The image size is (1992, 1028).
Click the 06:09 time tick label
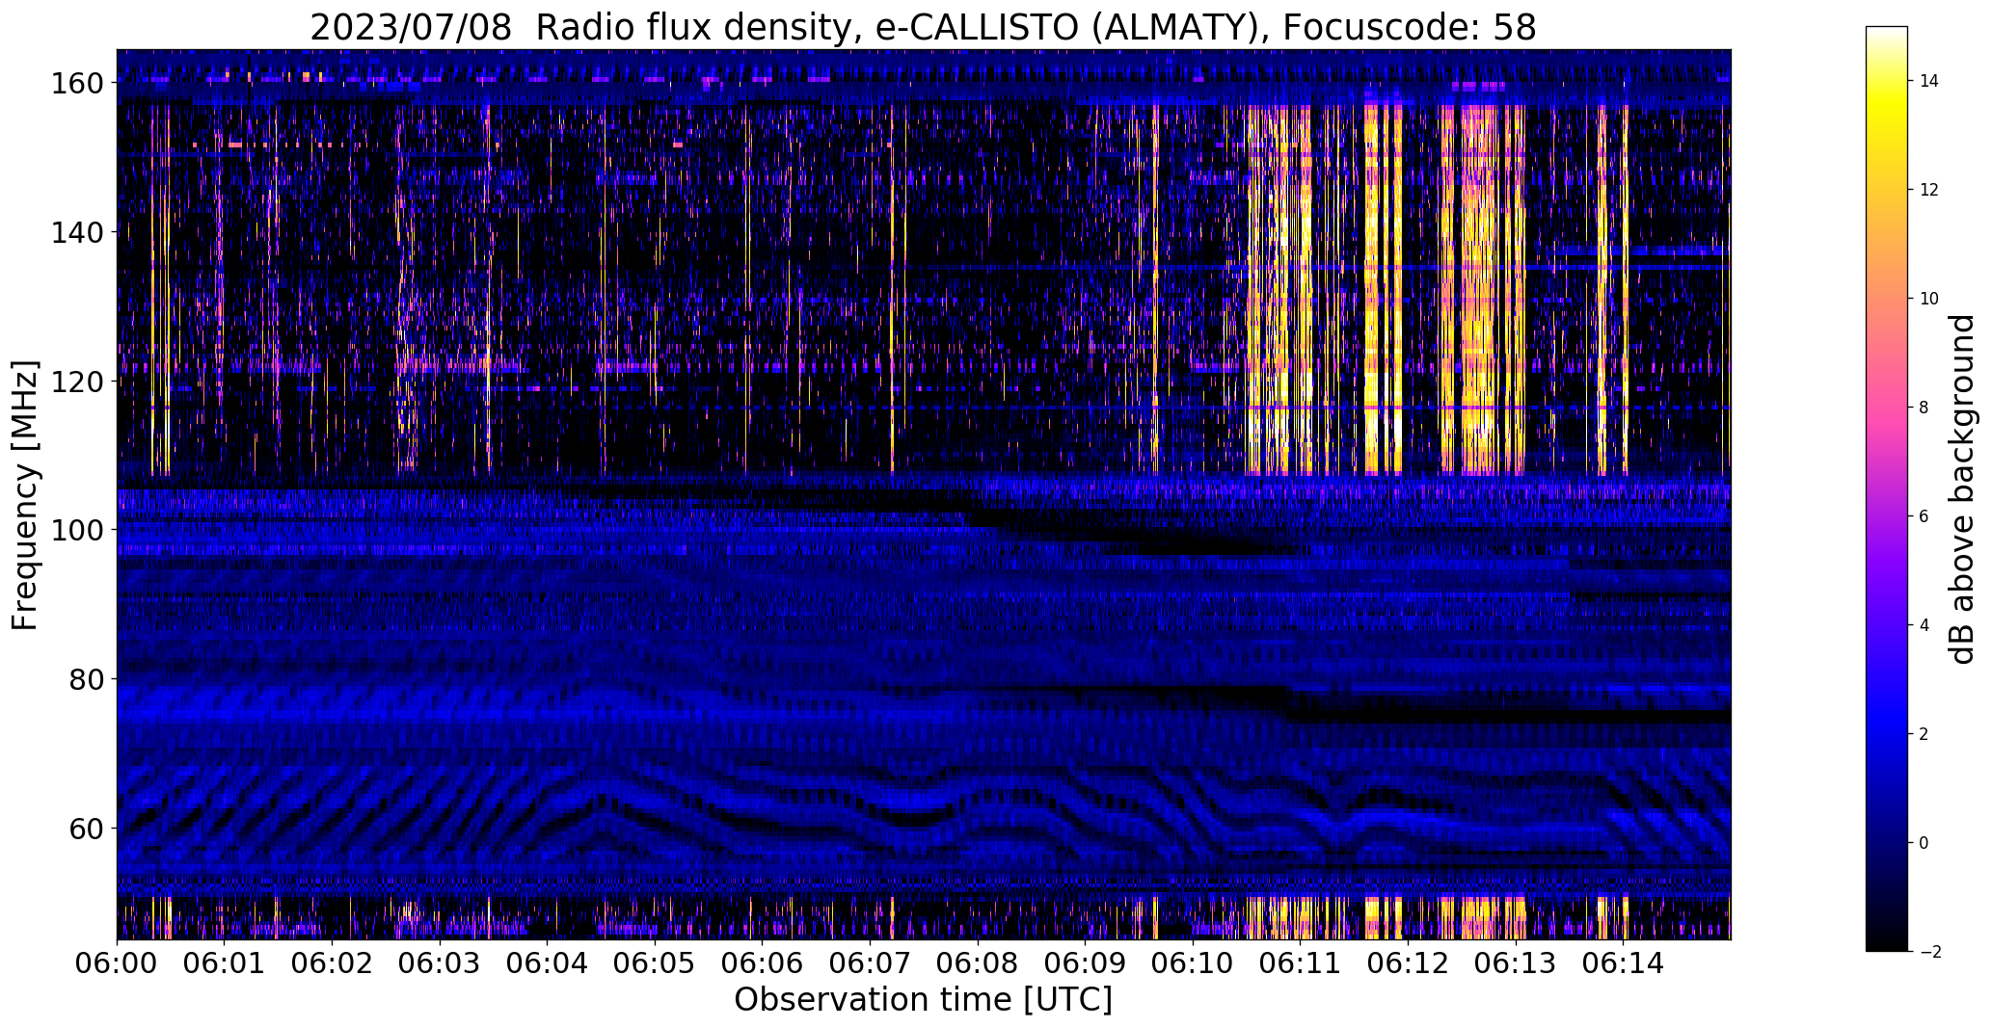click(x=1086, y=963)
